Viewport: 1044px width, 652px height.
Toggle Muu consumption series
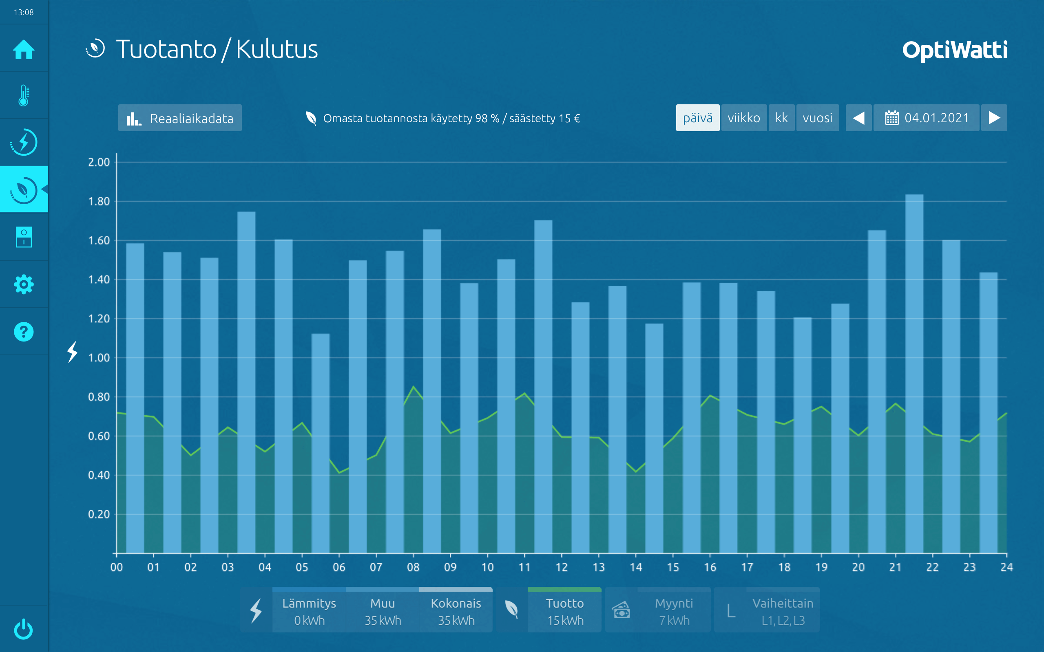383,610
